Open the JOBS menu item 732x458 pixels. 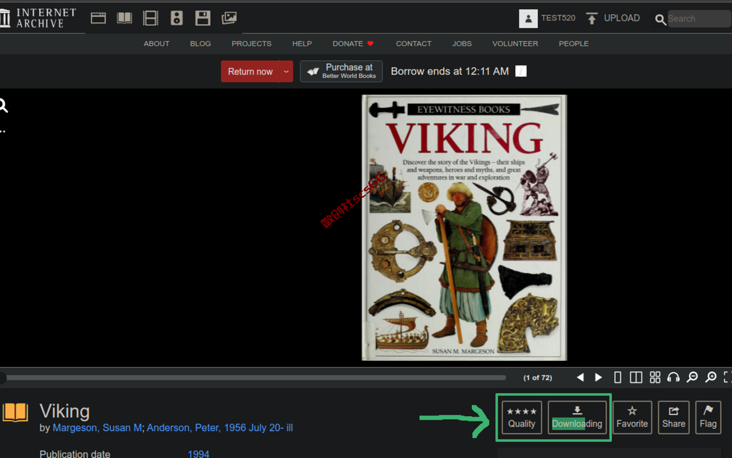point(462,44)
